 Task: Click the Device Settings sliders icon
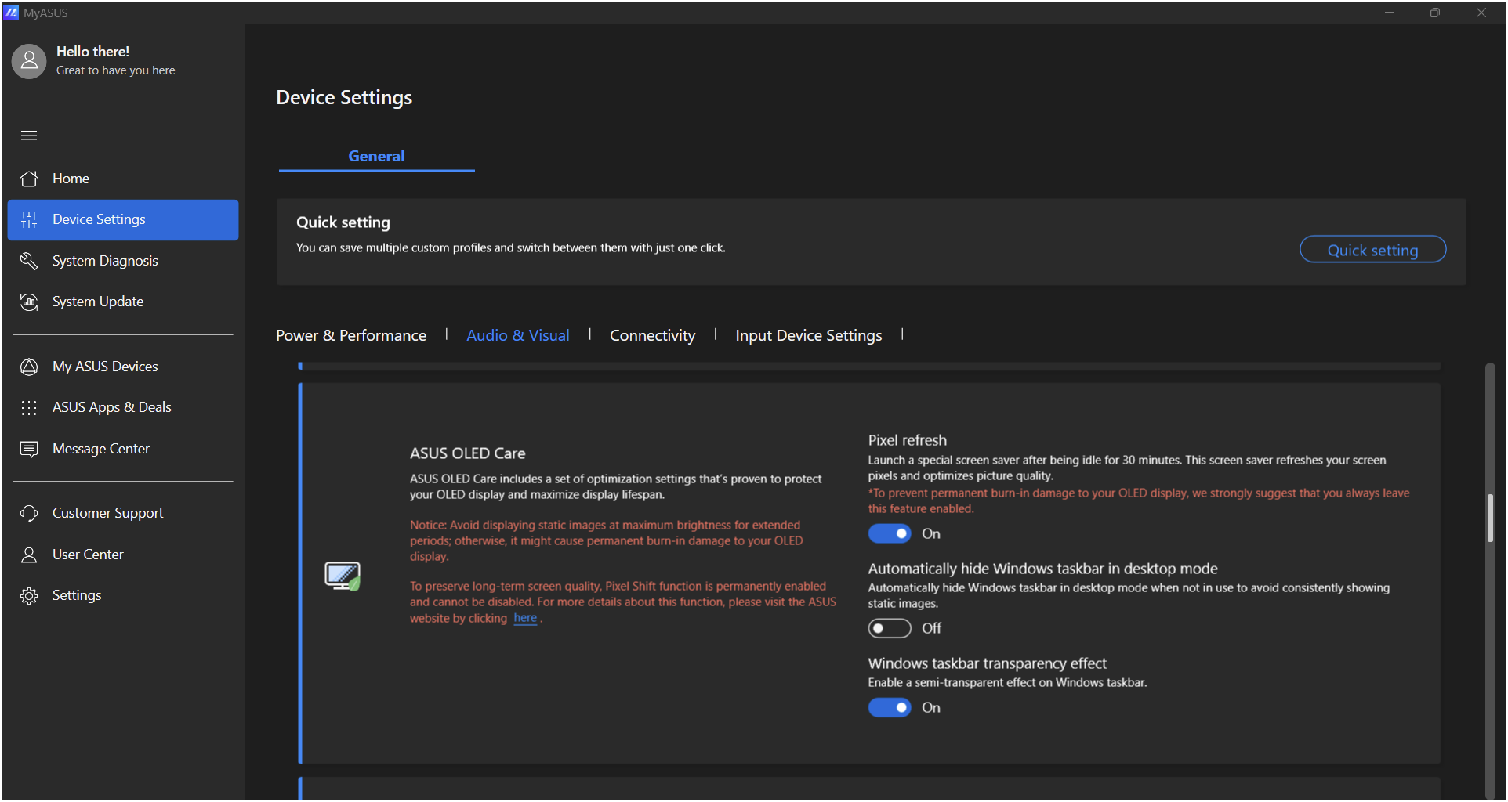click(29, 220)
